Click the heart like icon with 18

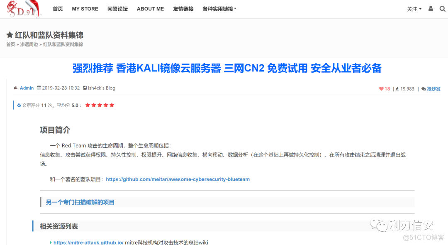coord(381,89)
